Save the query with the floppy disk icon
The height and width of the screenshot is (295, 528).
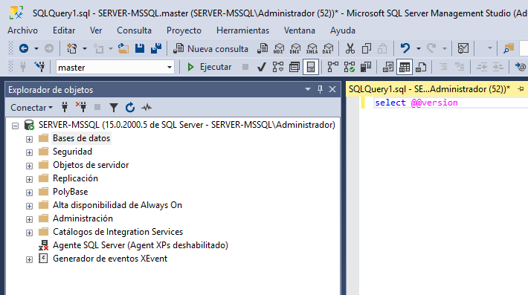(140, 49)
